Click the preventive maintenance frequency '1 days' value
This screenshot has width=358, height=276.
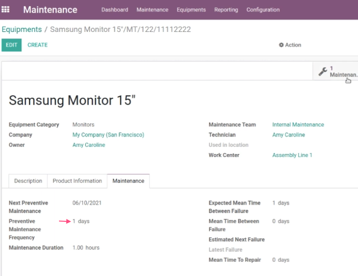click(81, 221)
